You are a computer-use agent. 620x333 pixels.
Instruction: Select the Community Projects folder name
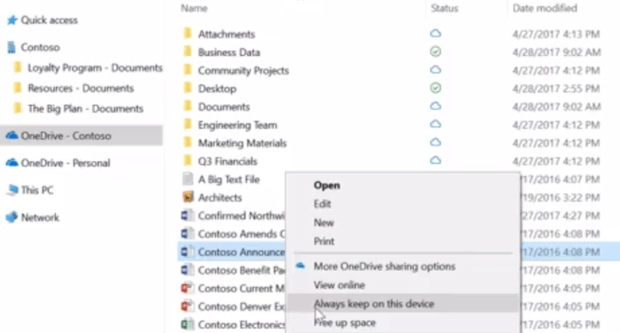tap(243, 70)
